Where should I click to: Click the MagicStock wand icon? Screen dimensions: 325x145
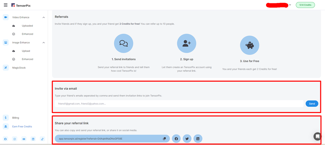6,68
